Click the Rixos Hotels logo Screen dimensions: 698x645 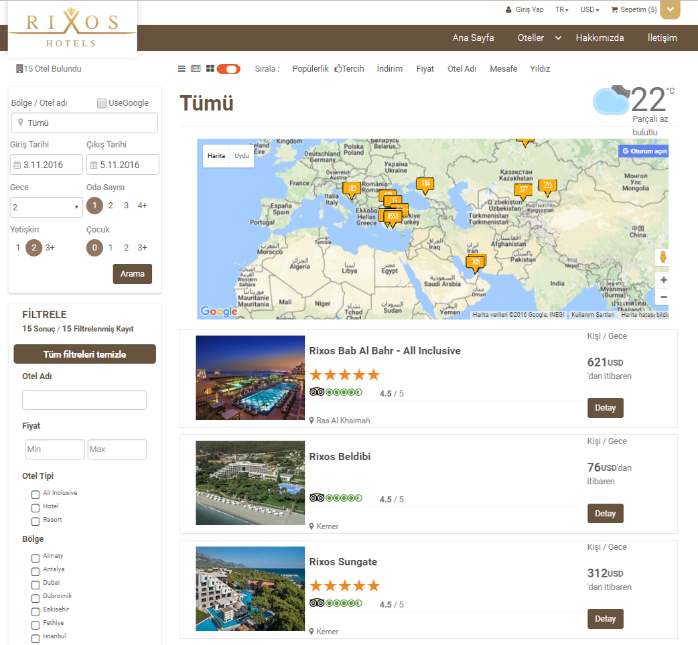pyautogui.click(x=72, y=29)
